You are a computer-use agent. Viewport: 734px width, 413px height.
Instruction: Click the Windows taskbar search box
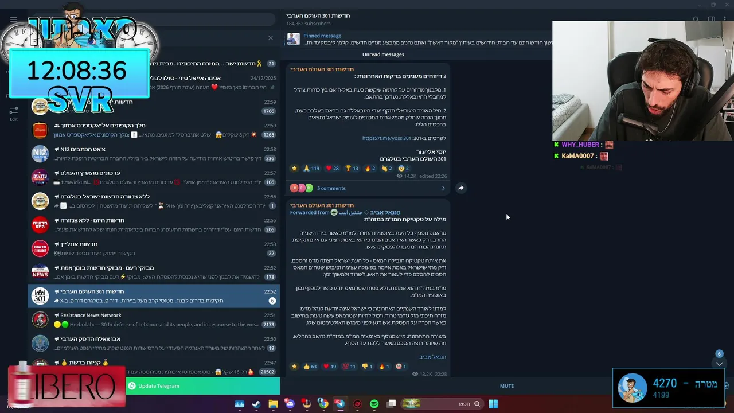[x=441, y=404]
